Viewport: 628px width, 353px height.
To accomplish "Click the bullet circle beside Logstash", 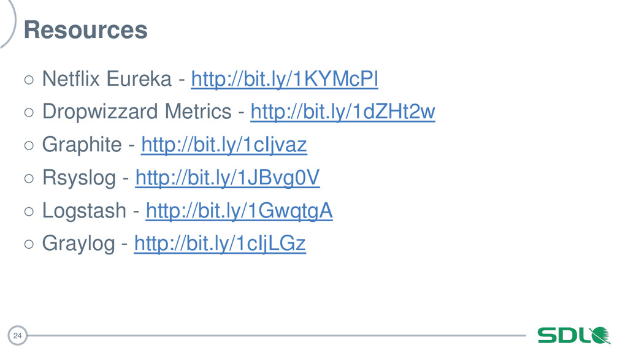I will pos(29,211).
